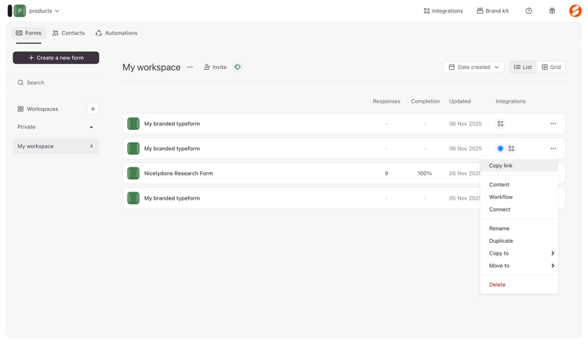The image size is (588, 345).
Task: Choose Copy link from context menu
Action: pyautogui.click(x=519, y=166)
